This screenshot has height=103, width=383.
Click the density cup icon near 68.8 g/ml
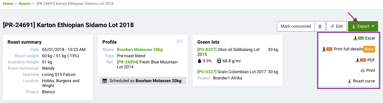click(x=219, y=61)
